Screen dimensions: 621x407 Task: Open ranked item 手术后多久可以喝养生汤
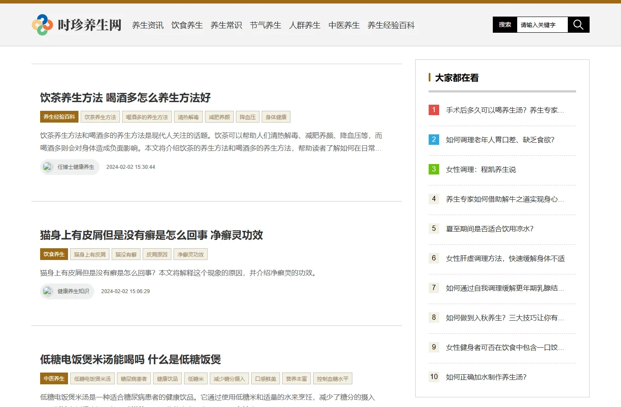(x=505, y=110)
